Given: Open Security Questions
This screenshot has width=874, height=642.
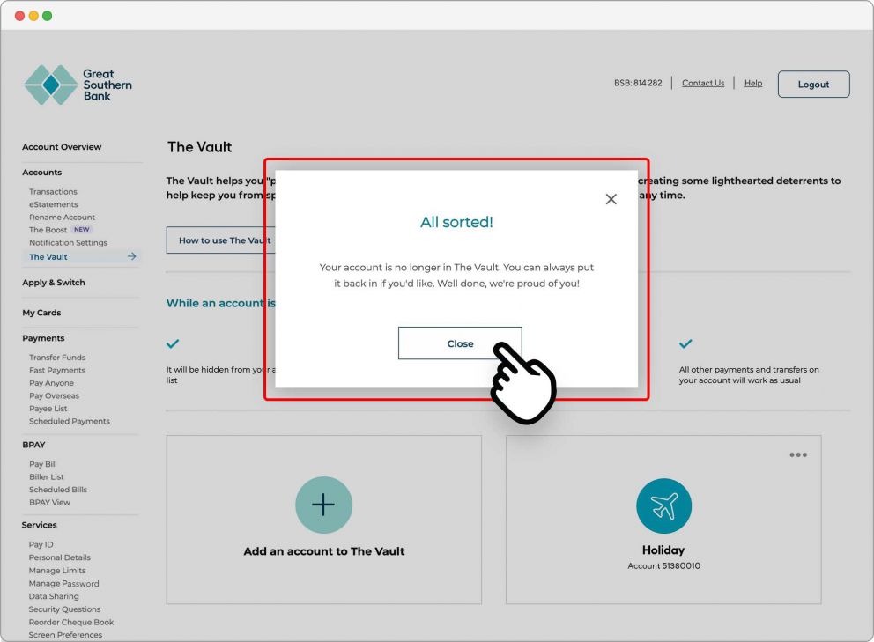Looking at the screenshot, I should click(x=64, y=609).
